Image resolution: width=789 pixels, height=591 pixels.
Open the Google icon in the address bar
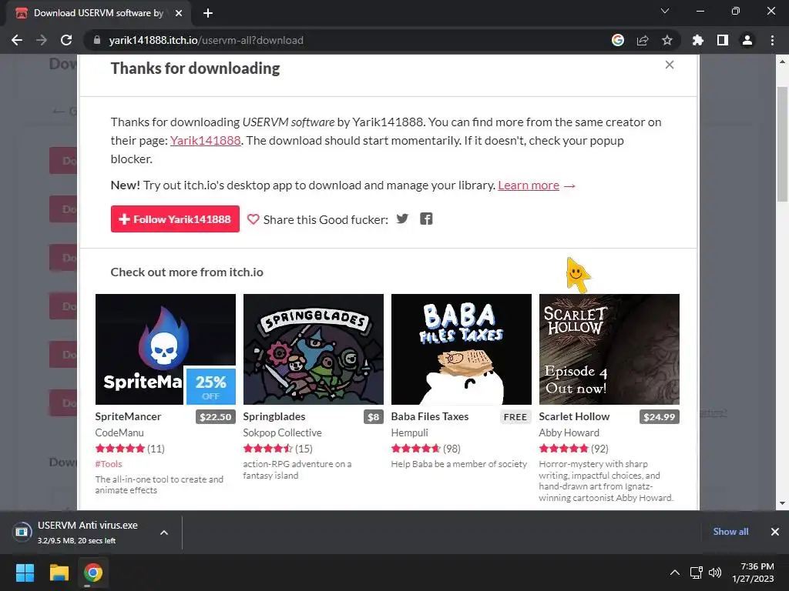point(618,40)
